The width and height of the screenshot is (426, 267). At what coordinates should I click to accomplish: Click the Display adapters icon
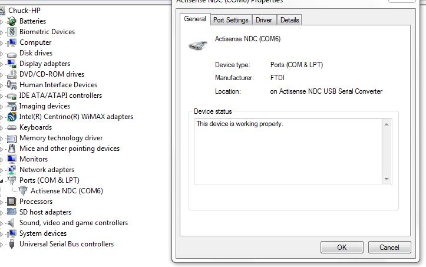click(11, 64)
